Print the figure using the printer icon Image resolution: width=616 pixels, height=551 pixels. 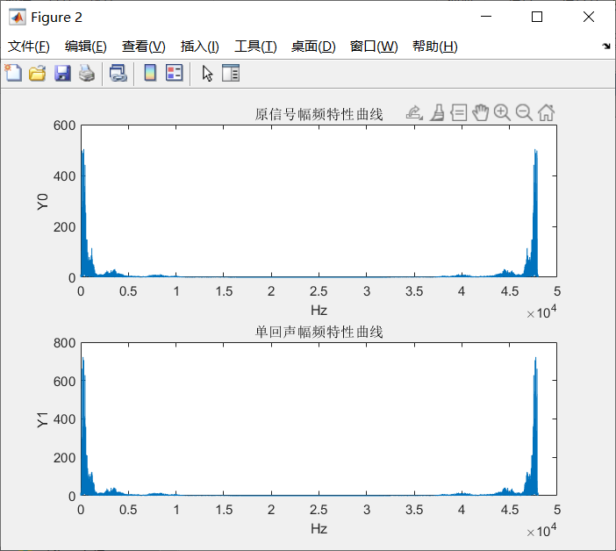click(86, 74)
